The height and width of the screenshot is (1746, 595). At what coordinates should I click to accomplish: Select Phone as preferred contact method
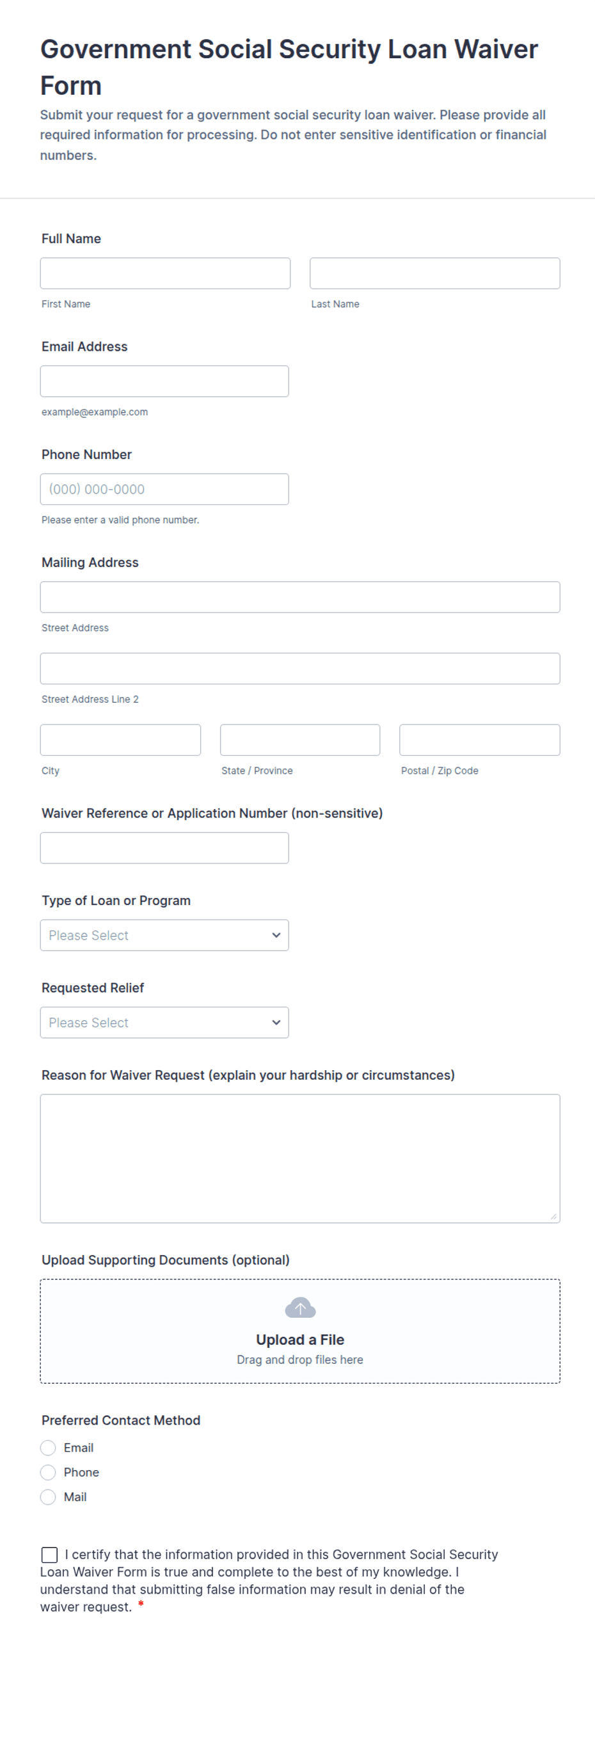click(48, 1472)
